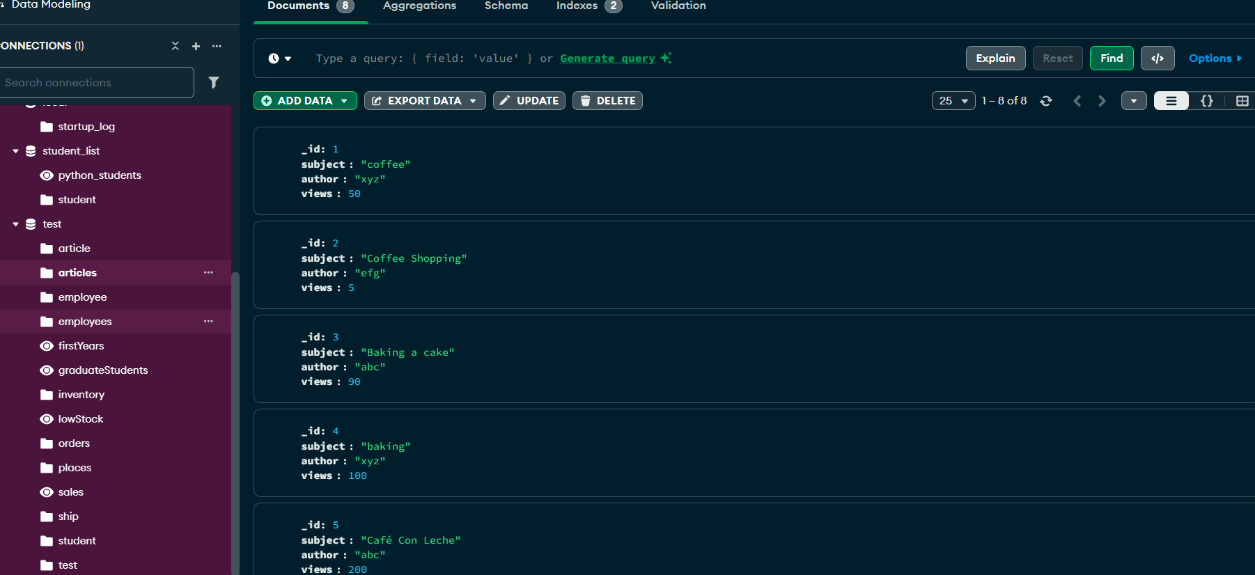Collapse the student_list database
Viewport: 1255px width, 575px height.
15,151
